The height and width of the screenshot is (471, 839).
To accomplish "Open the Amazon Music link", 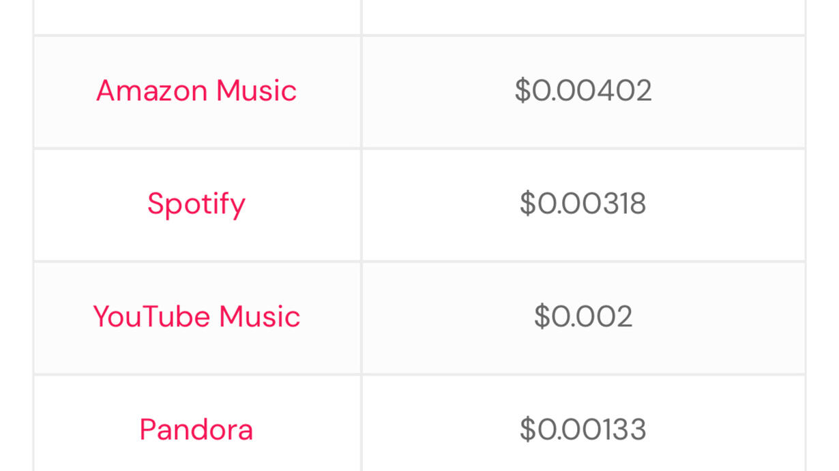I will [196, 91].
